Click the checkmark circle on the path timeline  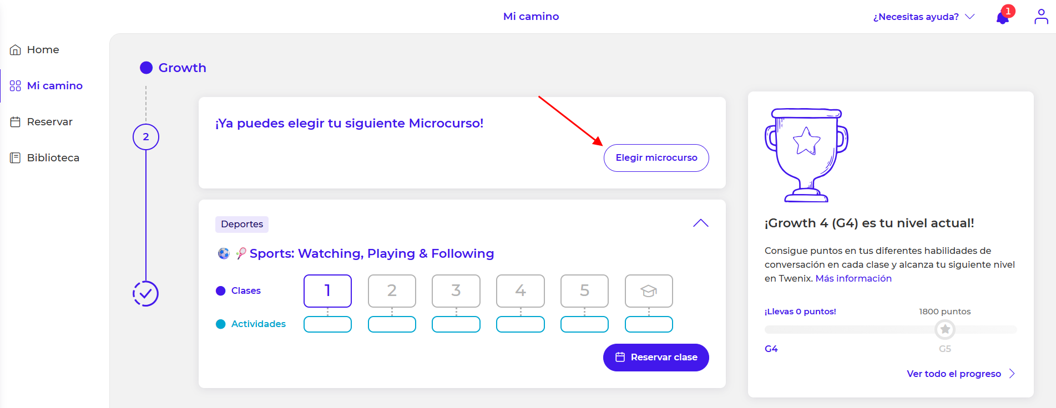click(x=146, y=294)
